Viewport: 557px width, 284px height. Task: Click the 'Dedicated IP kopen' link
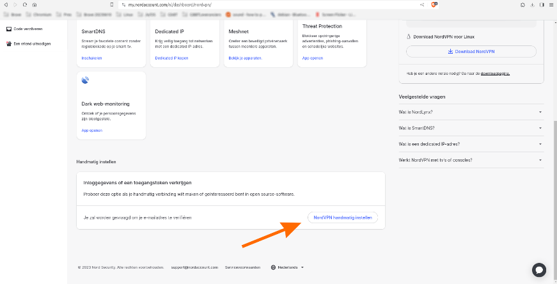(172, 58)
